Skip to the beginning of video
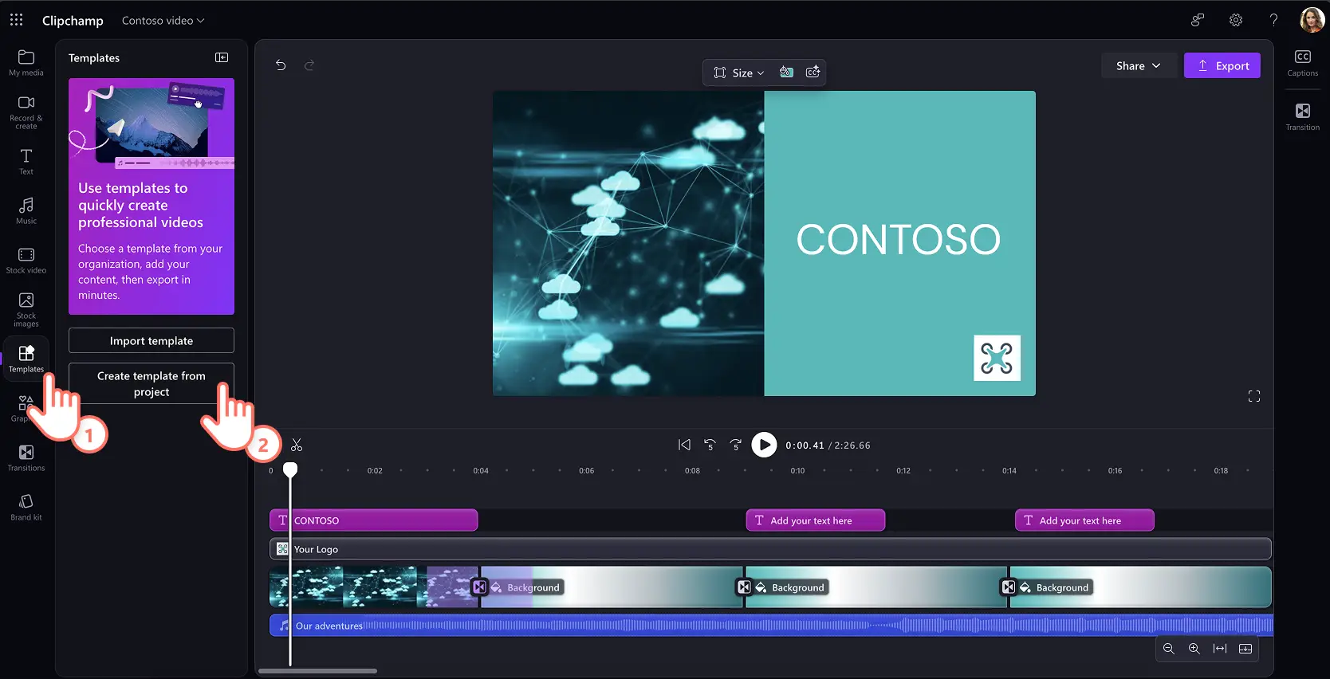 click(x=684, y=445)
